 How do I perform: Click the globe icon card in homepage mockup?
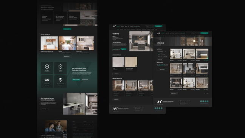[x=60, y=81]
